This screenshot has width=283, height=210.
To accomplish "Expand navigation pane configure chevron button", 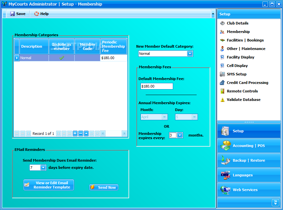I will [276, 202].
